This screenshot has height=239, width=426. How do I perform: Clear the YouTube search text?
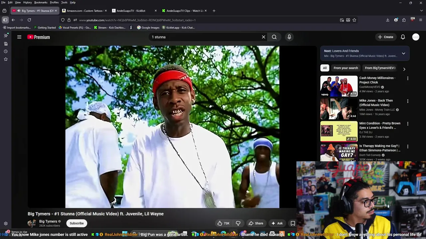pos(264,37)
